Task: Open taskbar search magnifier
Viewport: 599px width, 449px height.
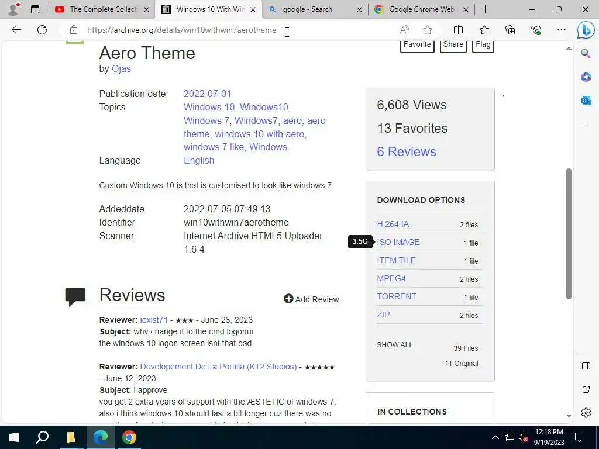Action: point(42,437)
